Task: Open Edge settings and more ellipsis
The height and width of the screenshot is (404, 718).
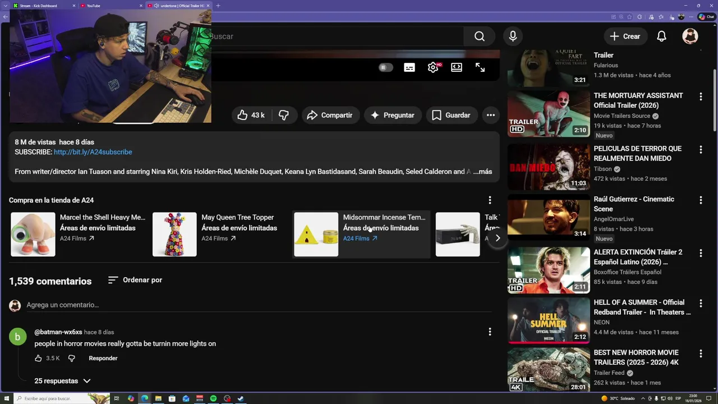Action: pos(691,17)
